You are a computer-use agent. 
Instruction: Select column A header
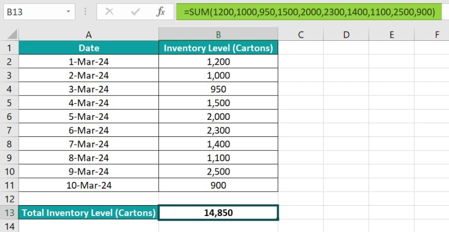point(89,35)
